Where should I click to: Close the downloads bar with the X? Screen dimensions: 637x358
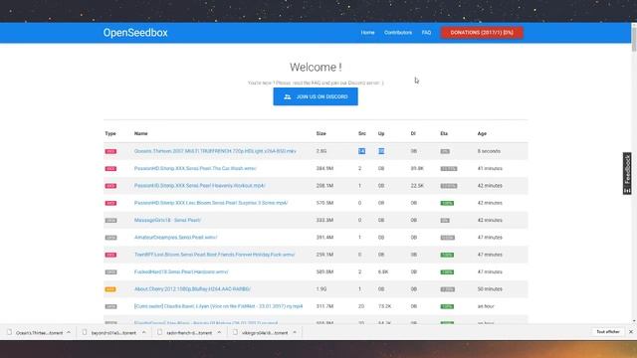point(630,332)
